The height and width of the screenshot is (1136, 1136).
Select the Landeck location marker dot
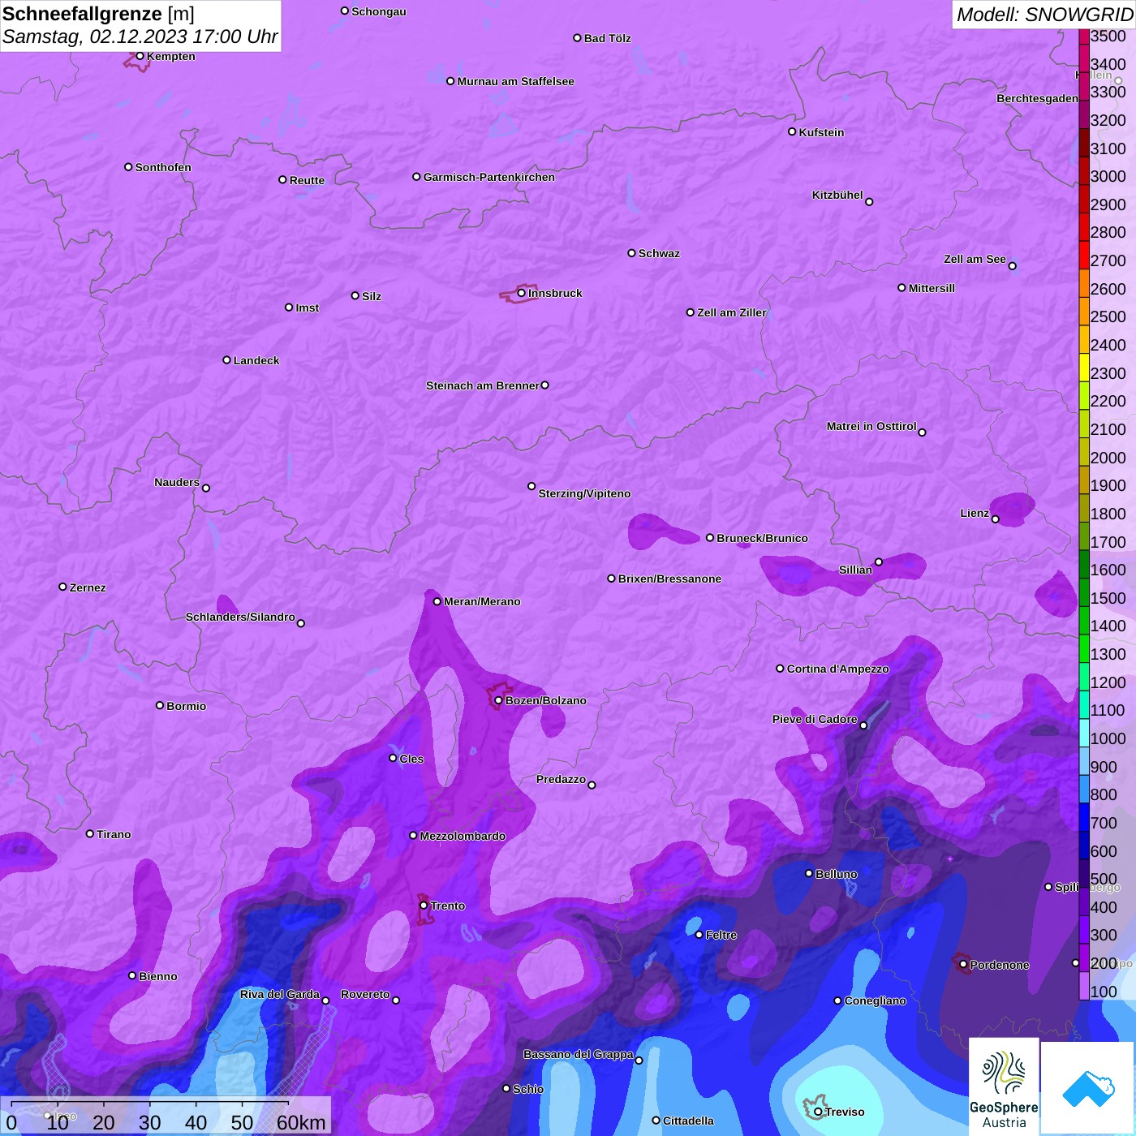tap(226, 360)
